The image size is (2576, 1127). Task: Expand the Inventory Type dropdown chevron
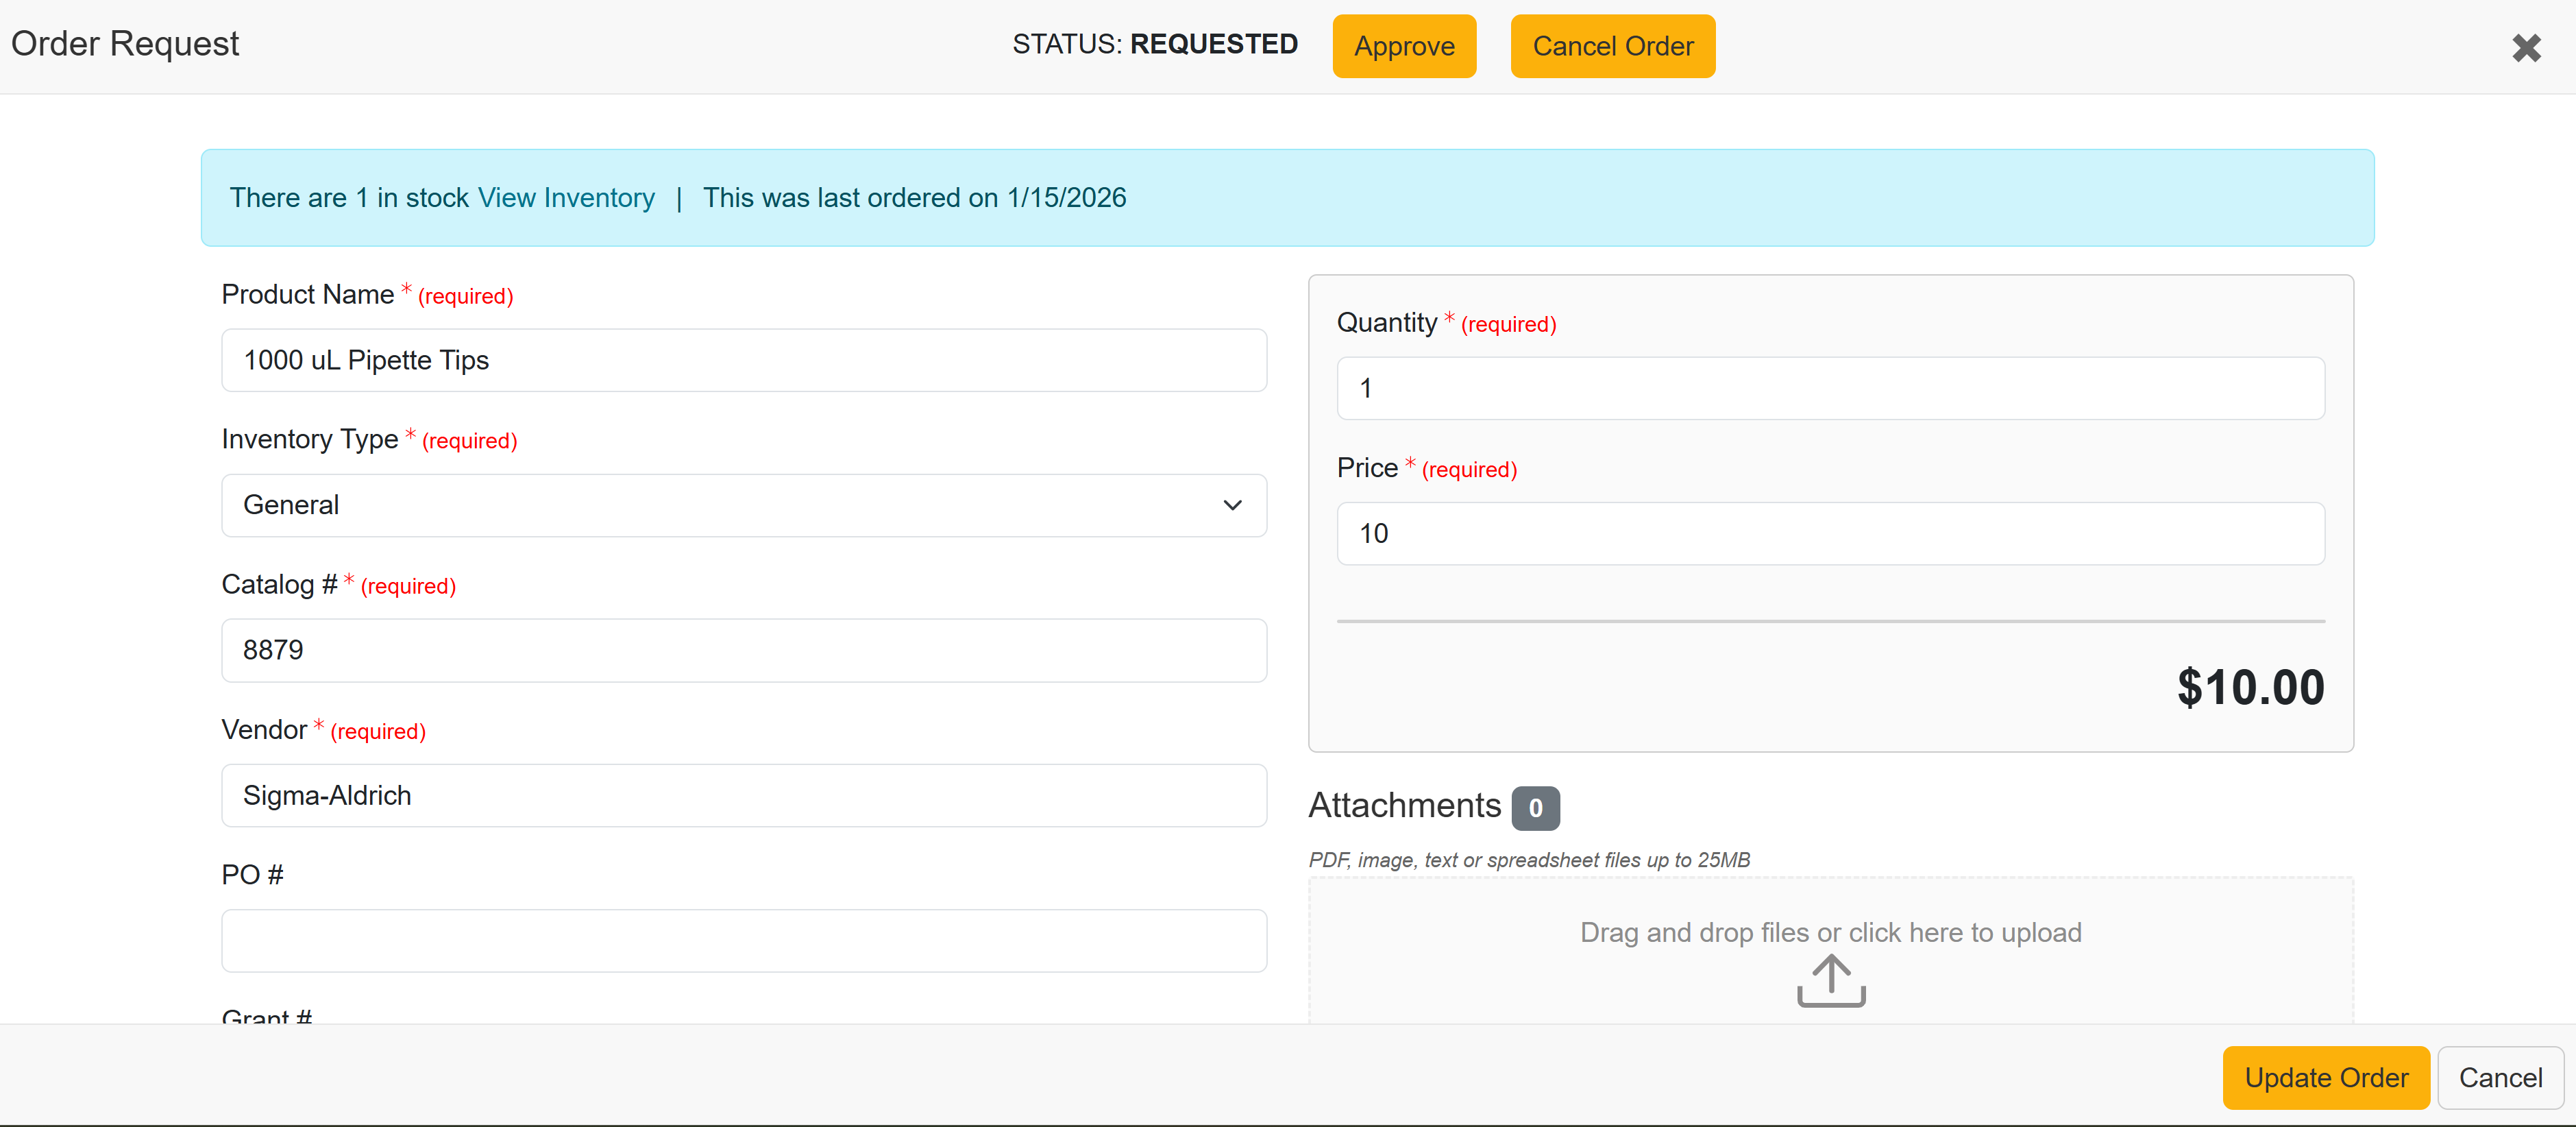[x=1232, y=505]
